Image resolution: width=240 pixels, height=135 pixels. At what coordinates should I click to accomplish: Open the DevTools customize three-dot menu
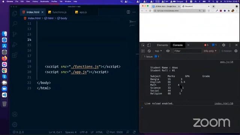pos(230,45)
